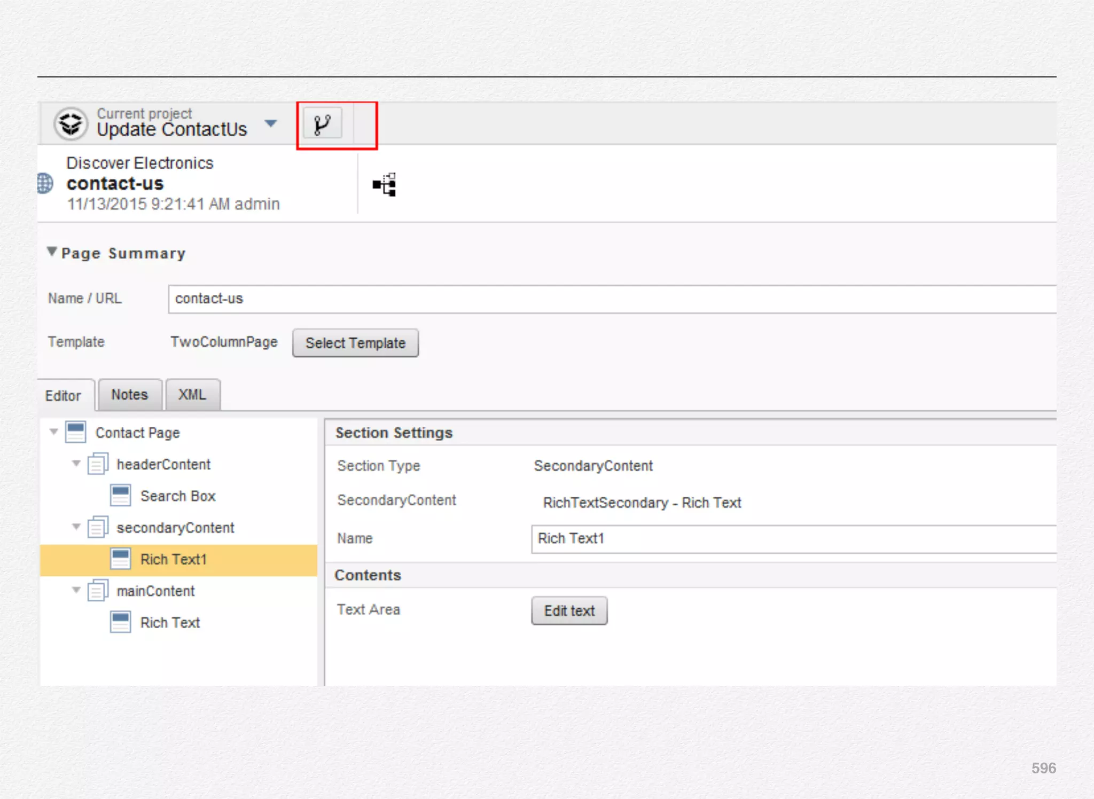Image resolution: width=1094 pixels, height=799 pixels.
Task: Click the mainContent section icon
Action: point(98,590)
